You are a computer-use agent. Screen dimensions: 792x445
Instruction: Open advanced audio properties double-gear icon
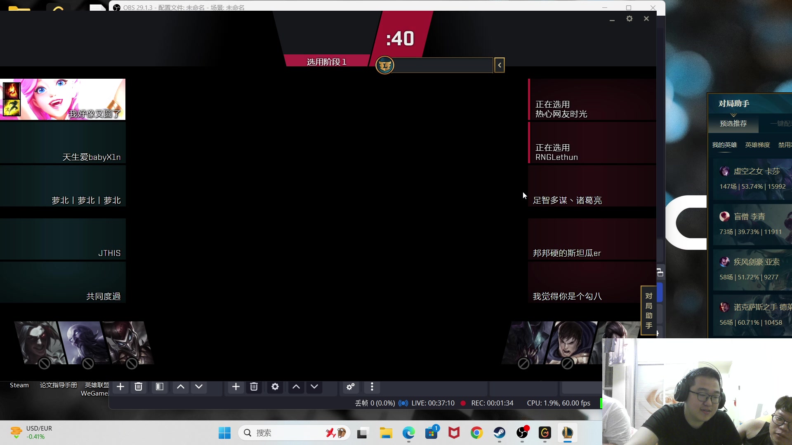point(351,386)
